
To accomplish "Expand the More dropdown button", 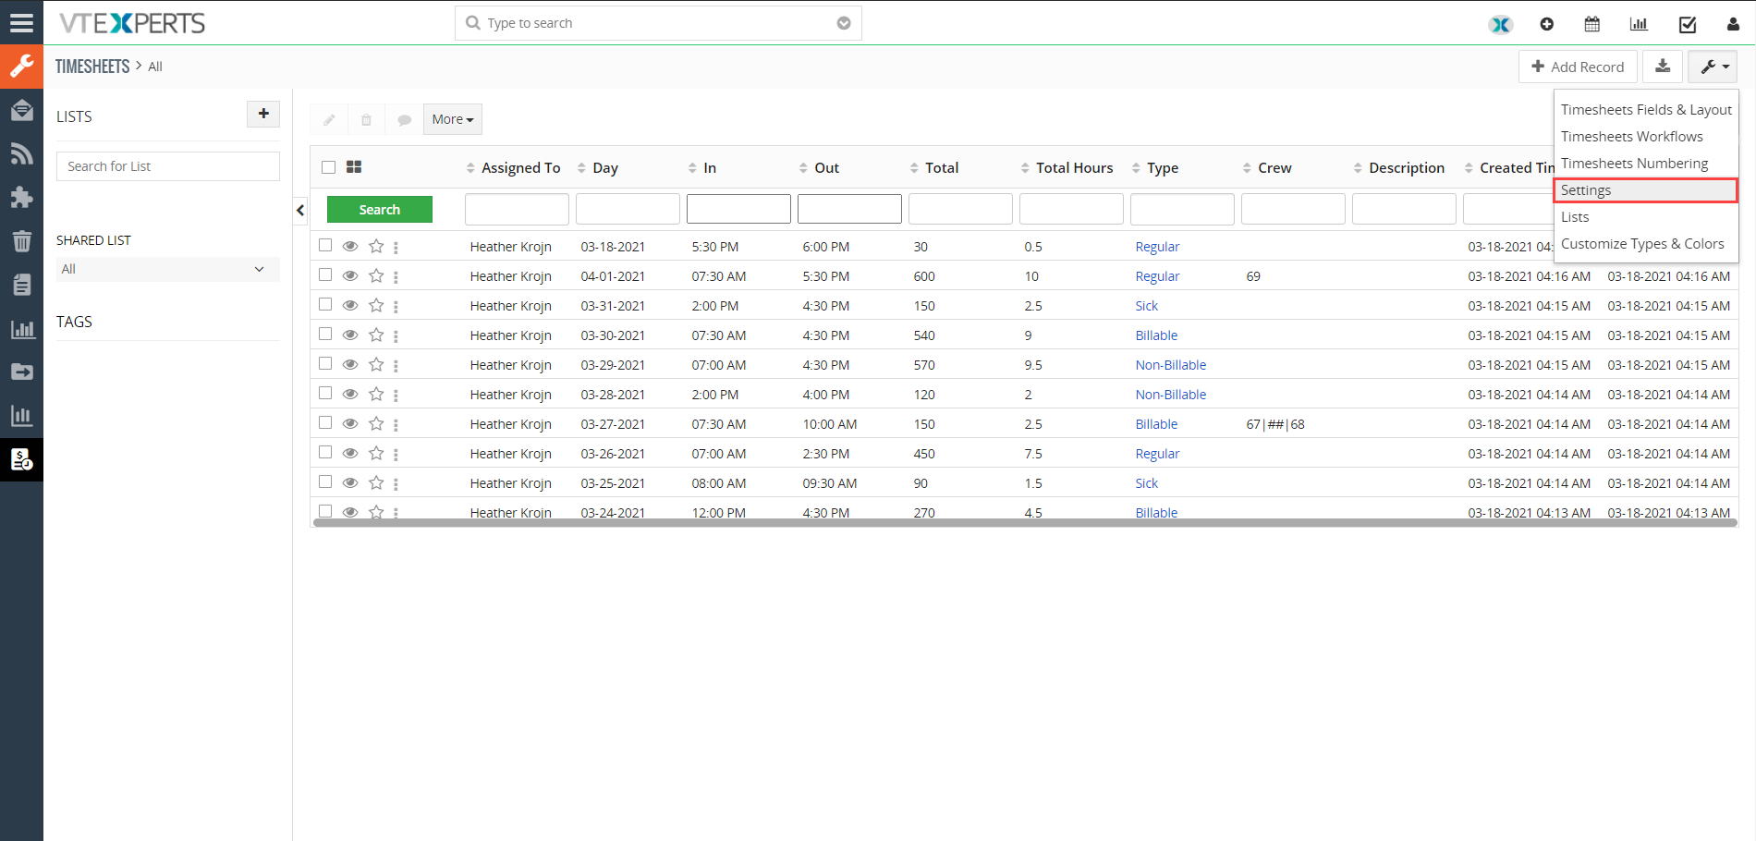I will 453,119.
